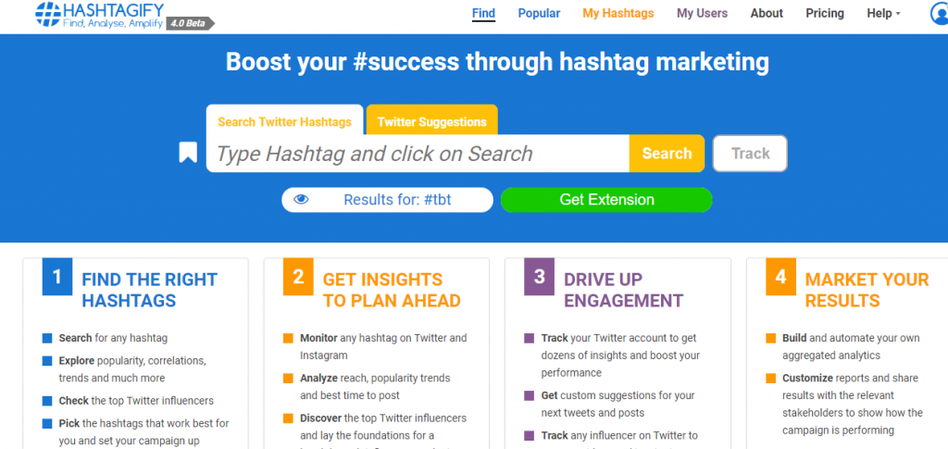Viewport: 948px width, 449px height.
Task: Open the user account icon
Action: [940, 13]
